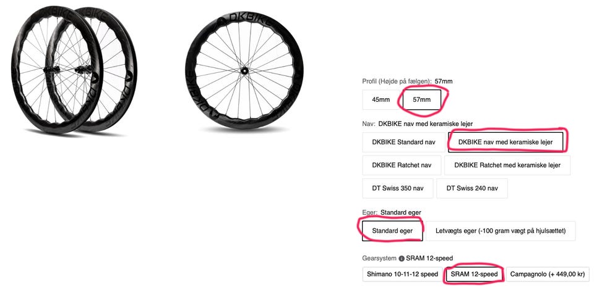Screen dimensions: 594x287
Task: Open the single front-view wheel image
Action: [x=244, y=69]
